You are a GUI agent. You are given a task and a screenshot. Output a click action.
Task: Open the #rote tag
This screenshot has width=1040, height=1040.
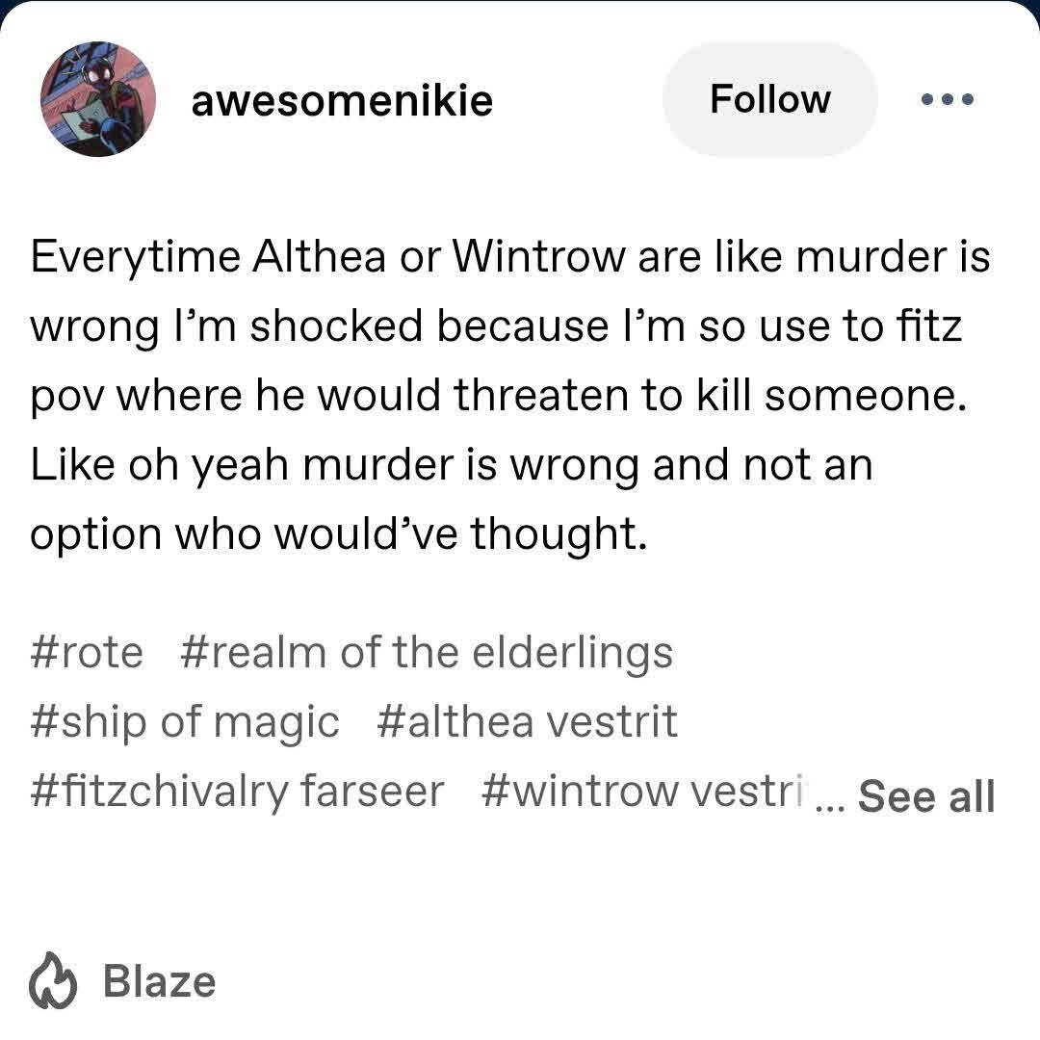87,653
